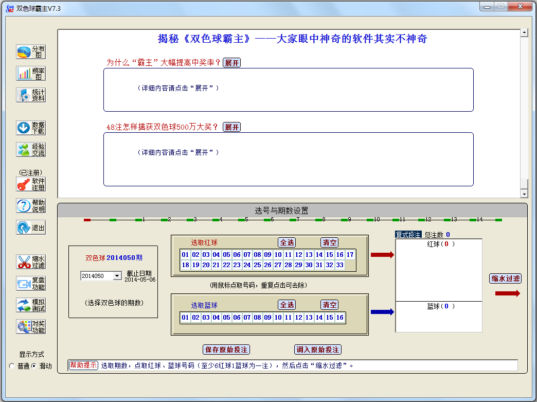Select 普通 display mode
The image size is (537, 402).
[12, 366]
